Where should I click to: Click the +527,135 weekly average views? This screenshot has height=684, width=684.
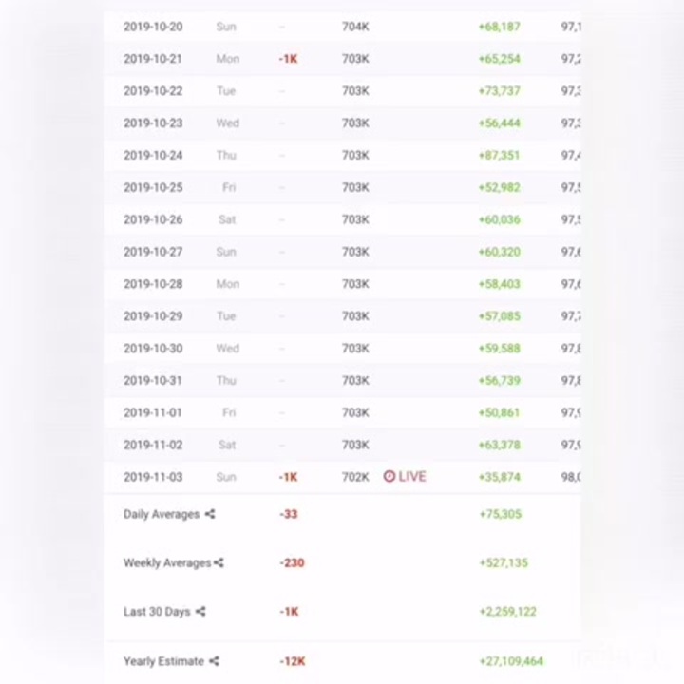(x=503, y=562)
